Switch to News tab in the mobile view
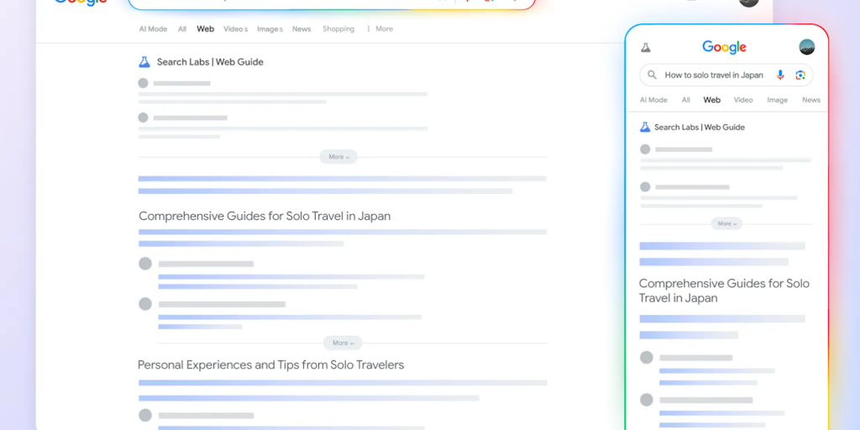 point(811,100)
